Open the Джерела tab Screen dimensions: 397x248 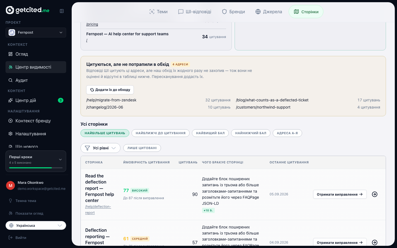(269, 12)
